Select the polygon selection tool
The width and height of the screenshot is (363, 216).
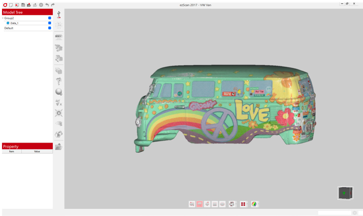(x=207, y=204)
